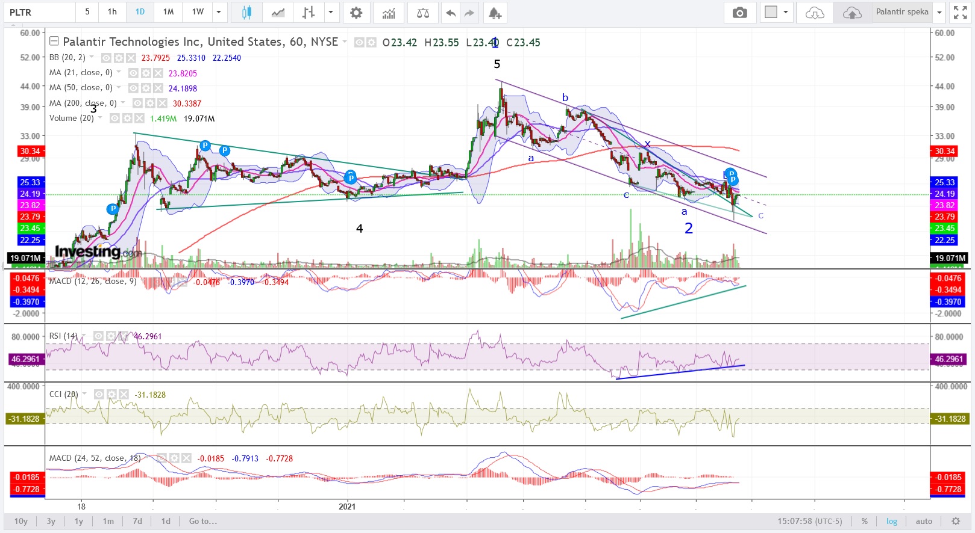Switch to the area chart style
The image size is (975, 533).
[278, 13]
